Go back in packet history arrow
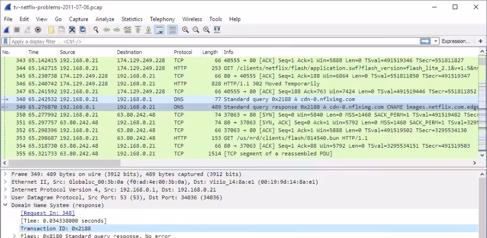 [x=107, y=30]
